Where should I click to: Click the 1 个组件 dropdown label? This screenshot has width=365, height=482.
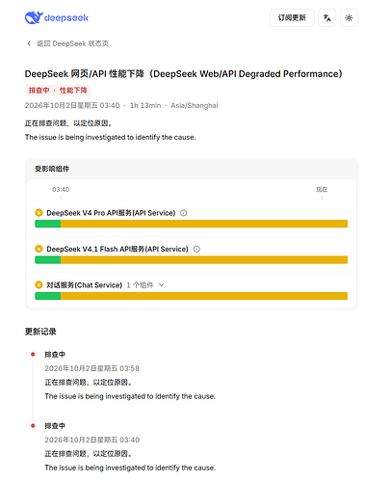[x=140, y=285]
